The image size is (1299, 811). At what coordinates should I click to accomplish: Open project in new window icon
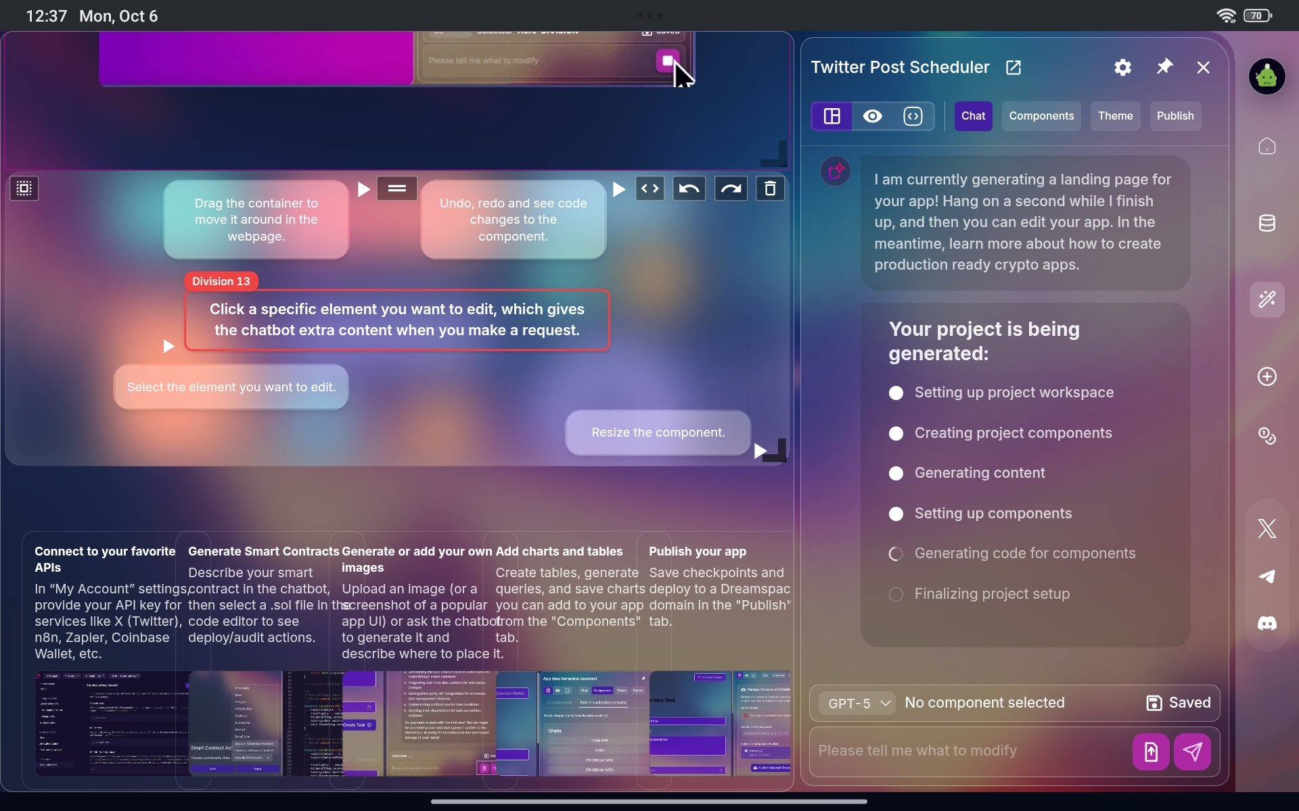pyautogui.click(x=1013, y=68)
